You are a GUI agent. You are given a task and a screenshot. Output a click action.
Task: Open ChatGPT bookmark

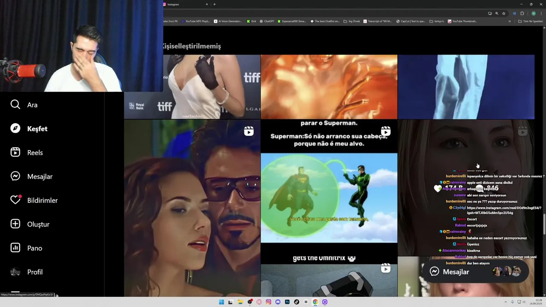click(267, 21)
